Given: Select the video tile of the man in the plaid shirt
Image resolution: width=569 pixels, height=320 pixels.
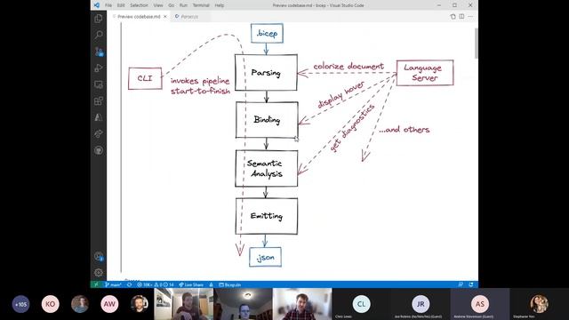Looking at the screenshot, I should [302, 304].
